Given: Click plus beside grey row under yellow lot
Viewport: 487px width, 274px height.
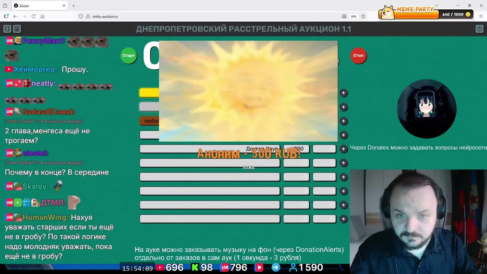Looking at the screenshot, I should 344,107.
